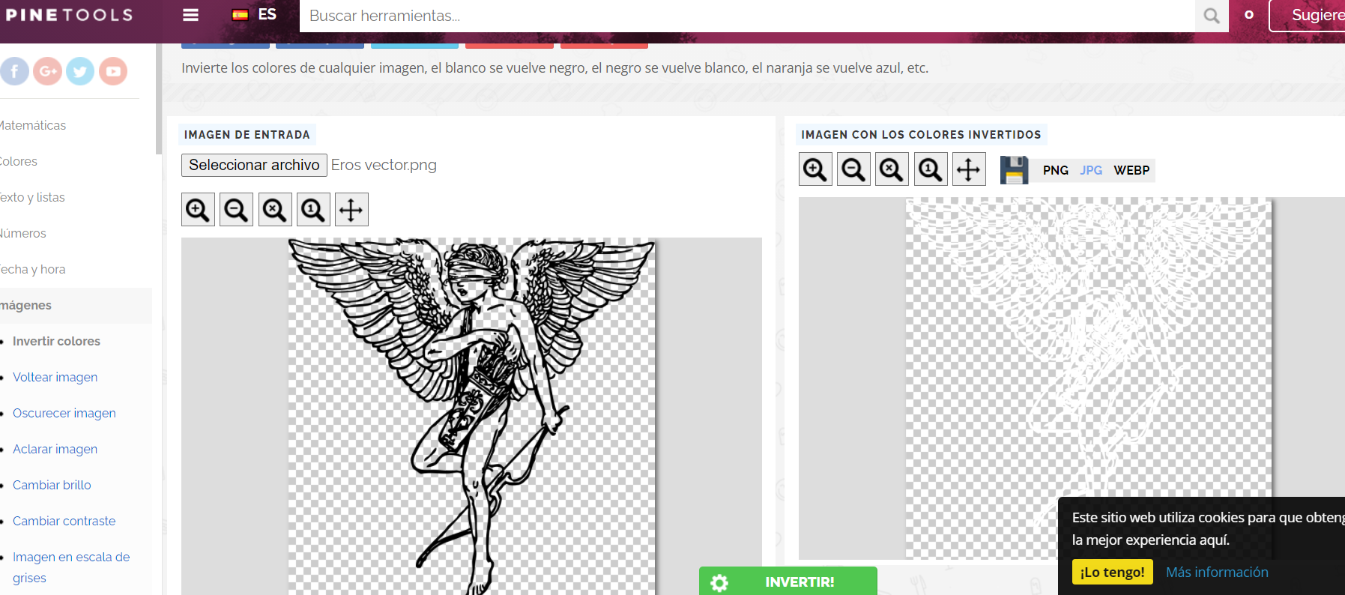Accept cookies with ¡Lo tengo! button
Viewport: 1345px width, 595px height.
coord(1113,572)
